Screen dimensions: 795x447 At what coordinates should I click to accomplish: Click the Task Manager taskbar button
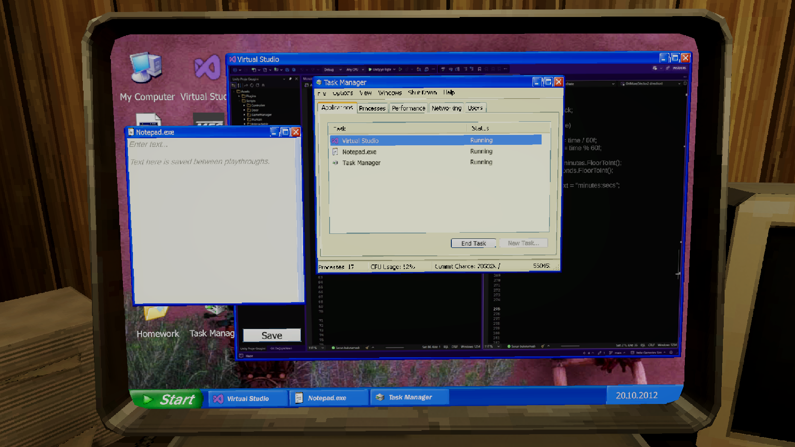[410, 397]
